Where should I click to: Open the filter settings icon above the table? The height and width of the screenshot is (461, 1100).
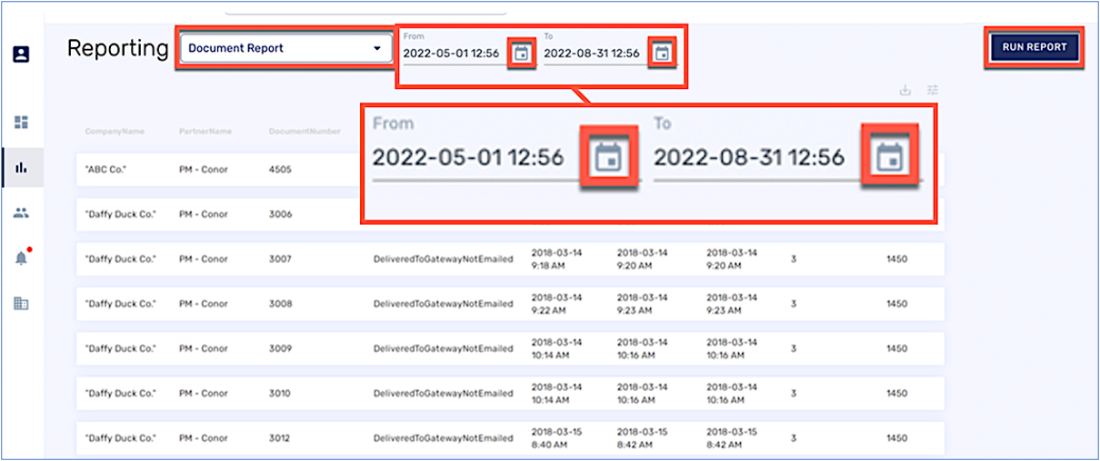coord(933,91)
